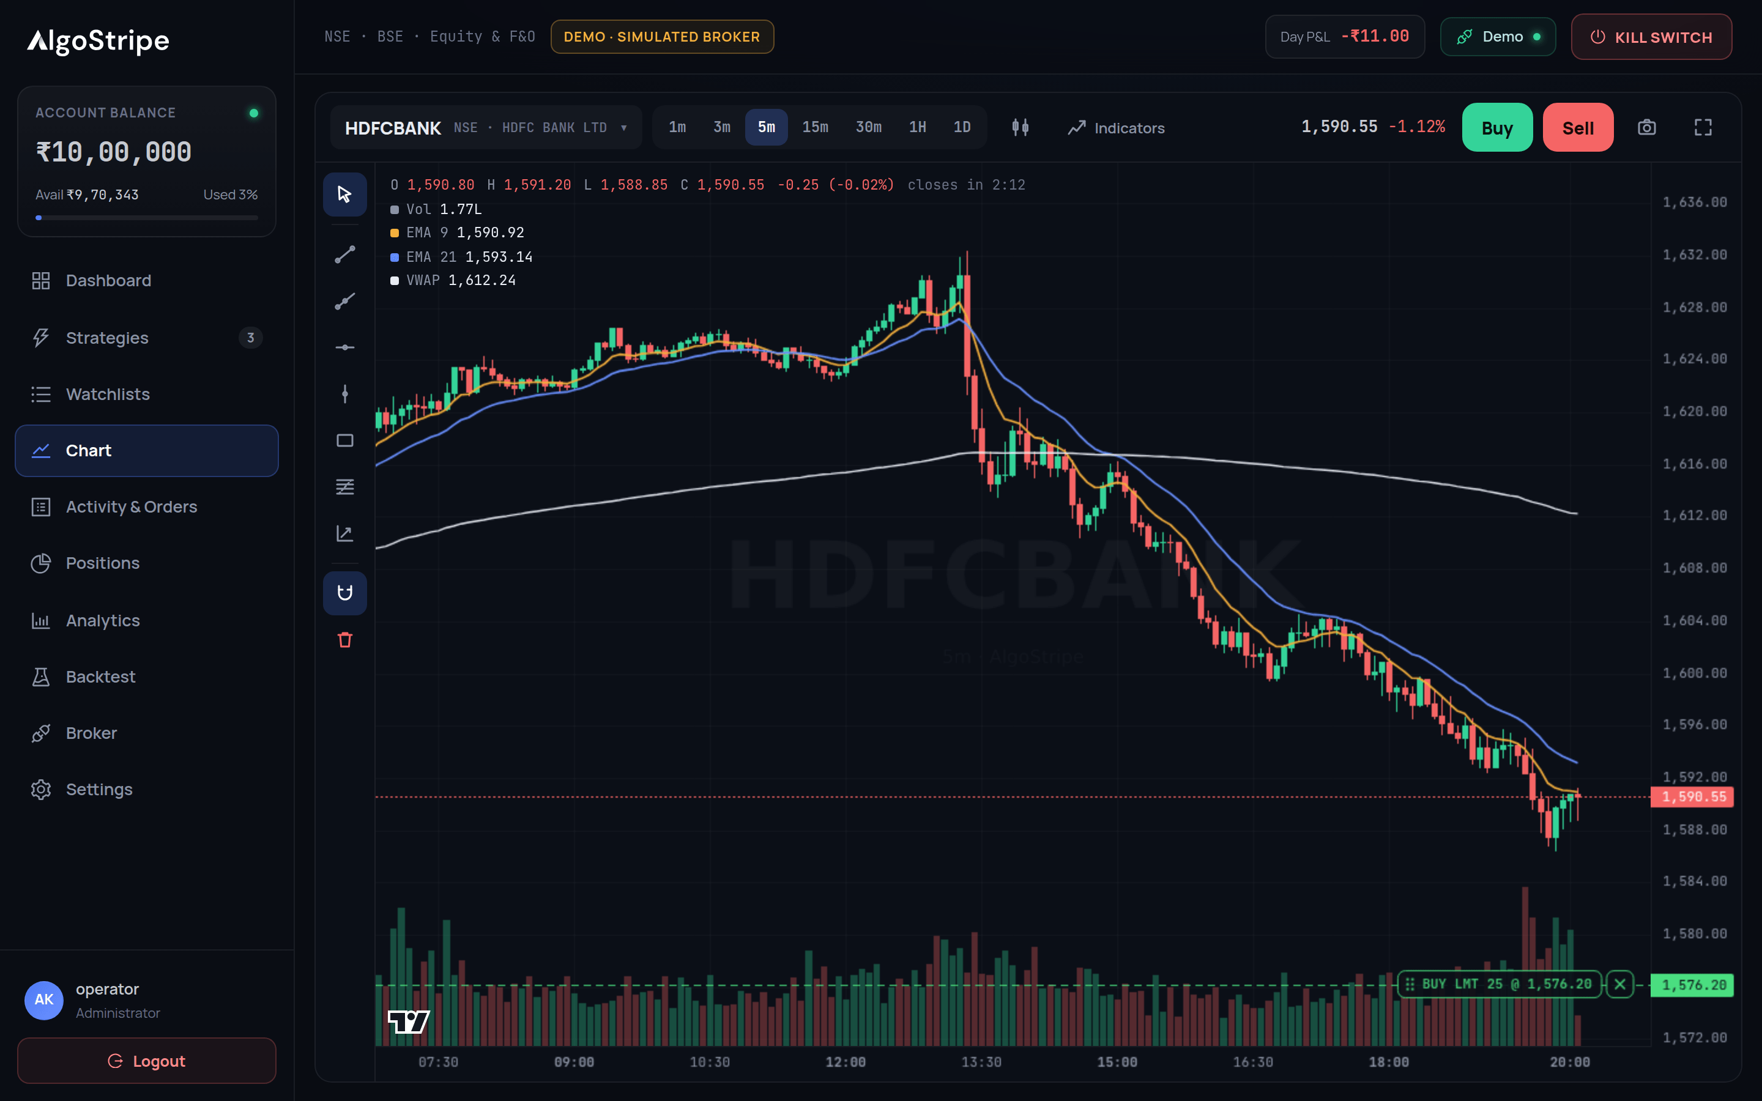View the Positions page
Image resolution: width=1762 pixels, height=1101 pixels.
click(x=146, y=563)
